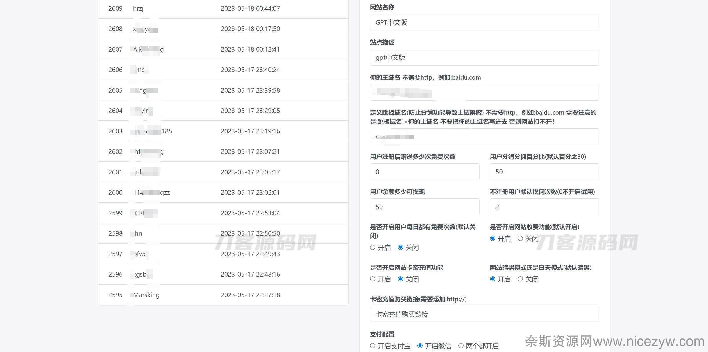
Task: Click user ID 2598 cell
Action: click(x=115, y=233)
